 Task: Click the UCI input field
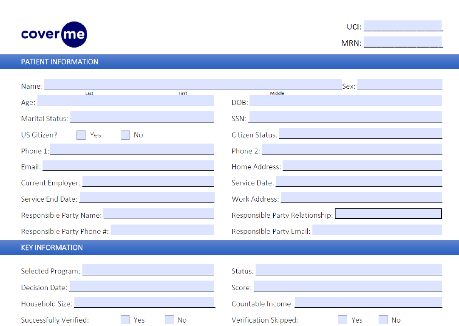pos(402,26)
